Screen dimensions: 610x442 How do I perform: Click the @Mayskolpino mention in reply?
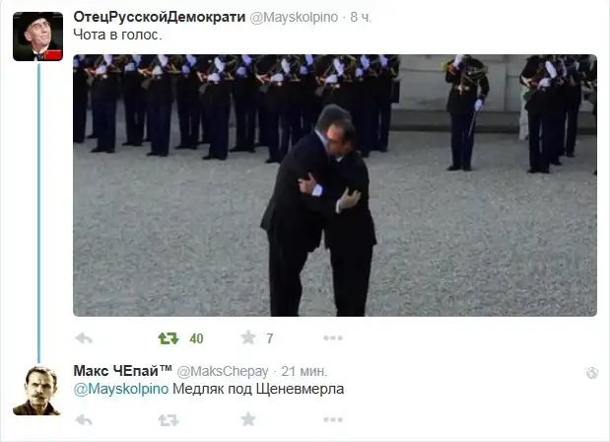(x=121, y=389)
